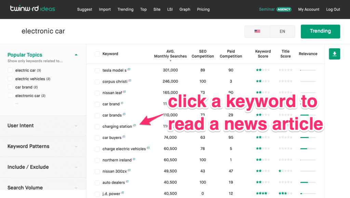Open the Pricing menu item
The image size is (350, 198).
203,9
